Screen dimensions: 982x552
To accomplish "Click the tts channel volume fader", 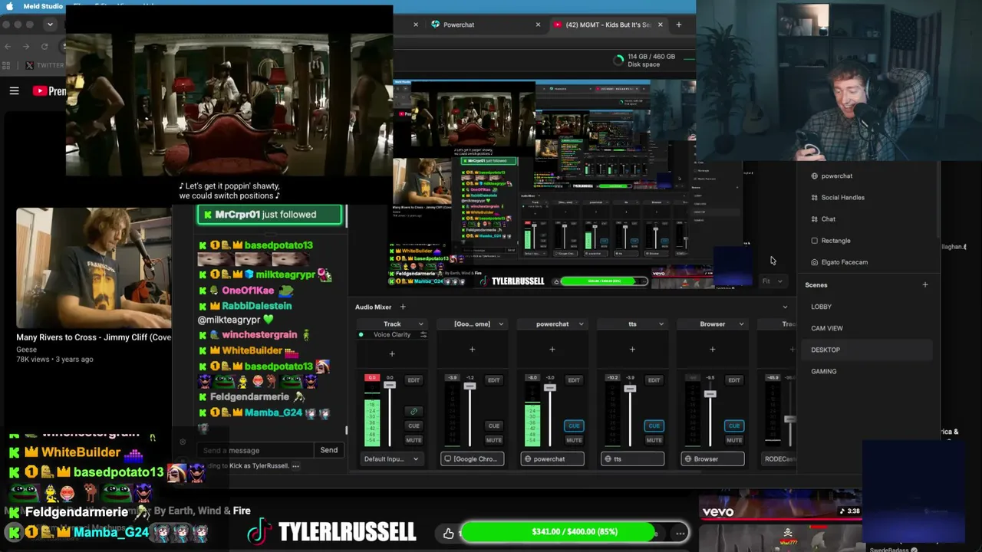I will coord(630,389).
